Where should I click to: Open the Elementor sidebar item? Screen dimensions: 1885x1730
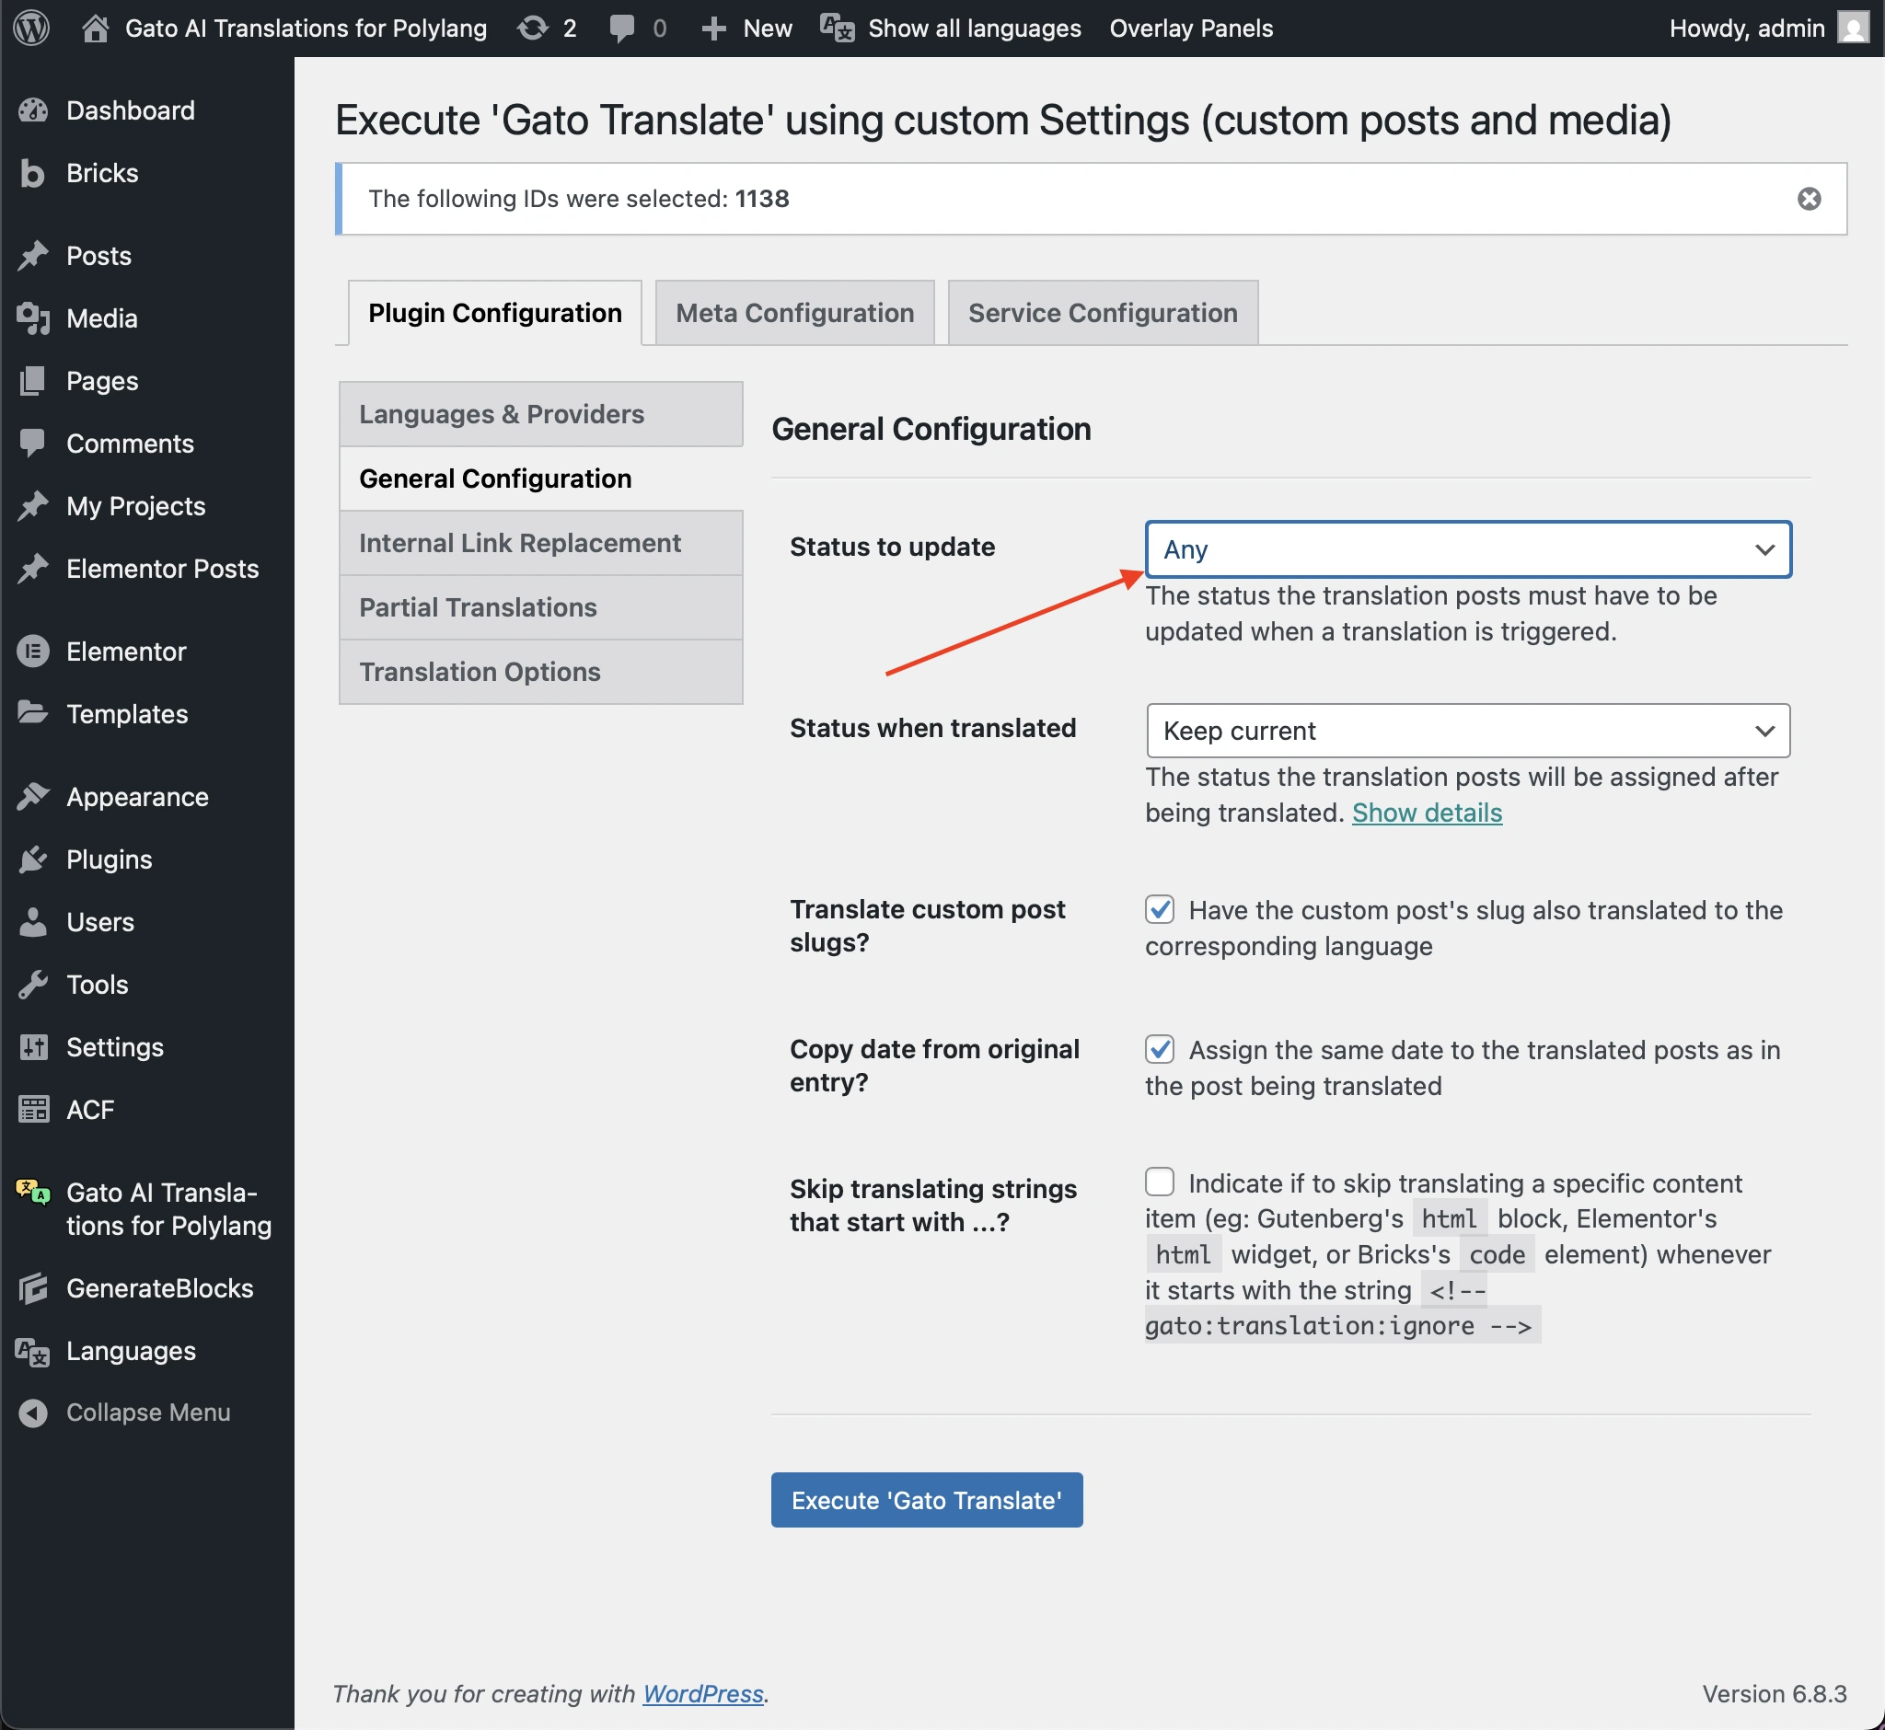tap(128, 651)
